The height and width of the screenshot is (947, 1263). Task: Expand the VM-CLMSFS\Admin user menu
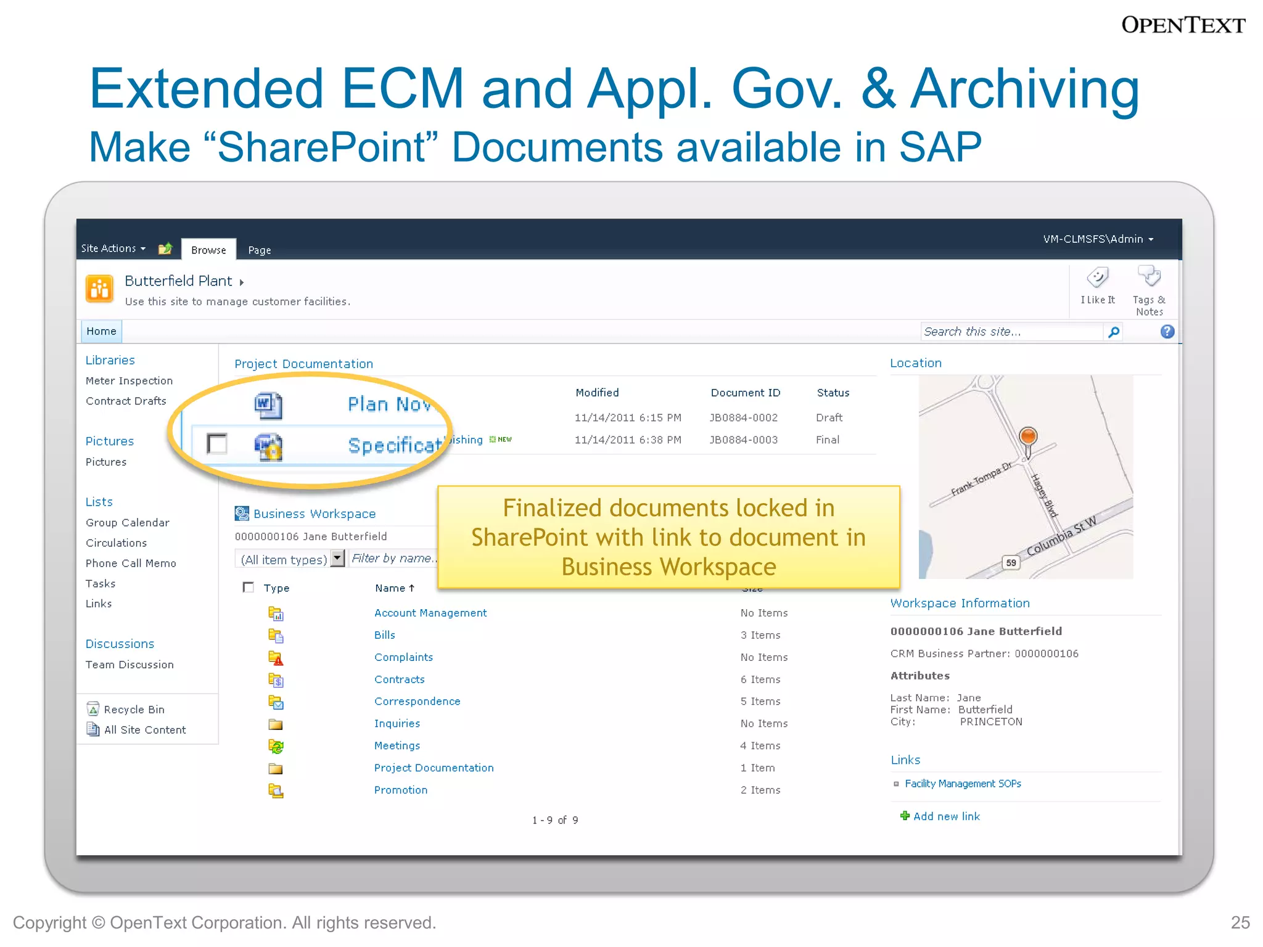click(1098, 239)
